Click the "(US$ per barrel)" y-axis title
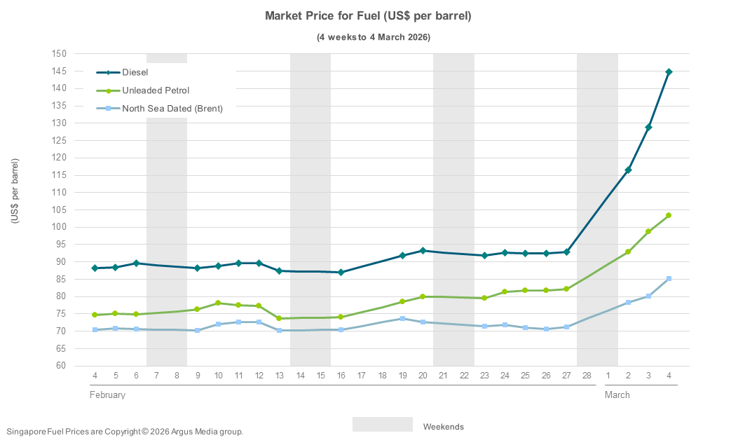Screen dimensions: 738x445 pyautogui.click(x=15, y=191)
